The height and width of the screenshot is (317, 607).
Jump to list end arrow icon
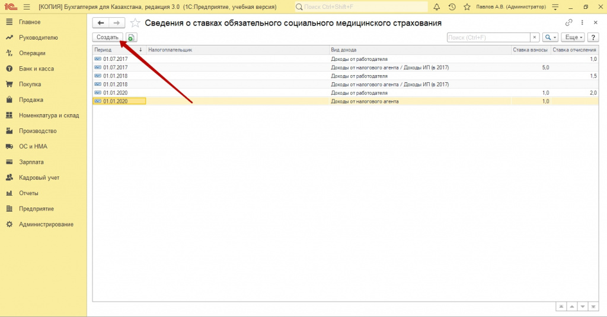(593, 306)
